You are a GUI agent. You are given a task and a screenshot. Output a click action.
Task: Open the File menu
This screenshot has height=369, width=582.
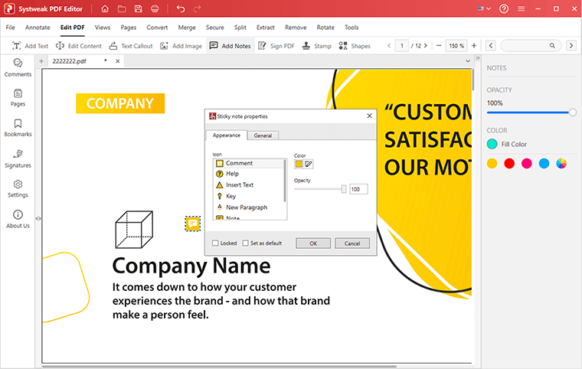(x=11, y=28)
